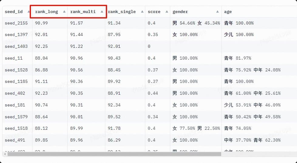This screenshot has height=163, width=297.
Task: Select the rank_single value 86.29
Action: point(114,140)
